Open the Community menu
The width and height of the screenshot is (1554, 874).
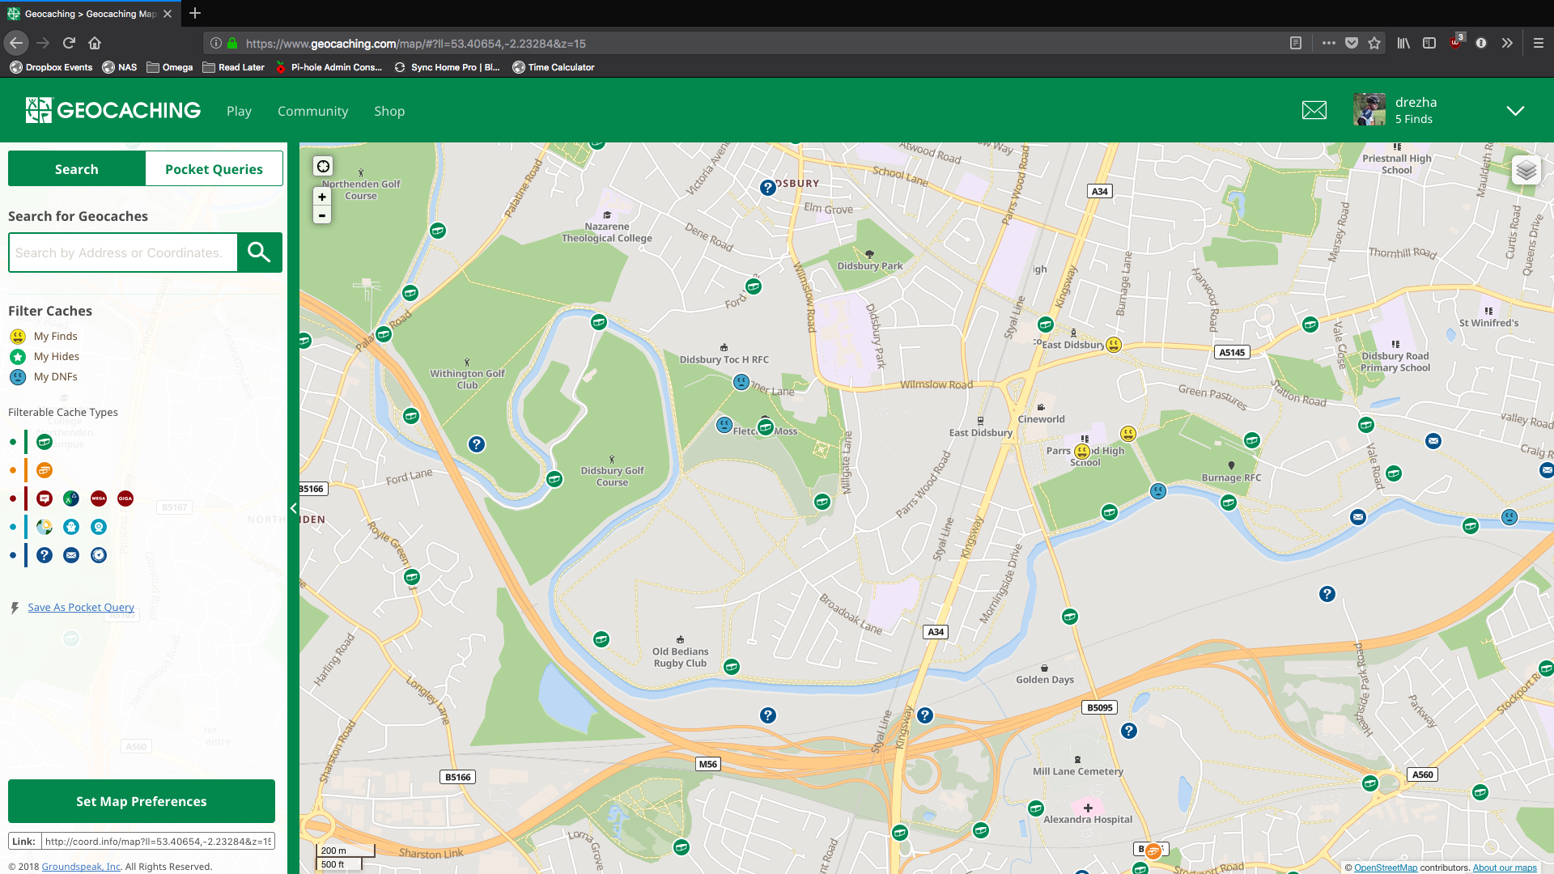[312, 111]
